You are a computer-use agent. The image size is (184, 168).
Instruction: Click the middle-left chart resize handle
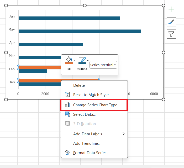pos(6,53)
